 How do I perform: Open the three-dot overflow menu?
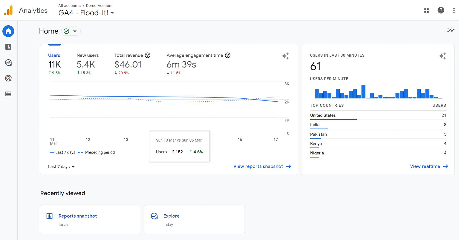pos(454,10)
